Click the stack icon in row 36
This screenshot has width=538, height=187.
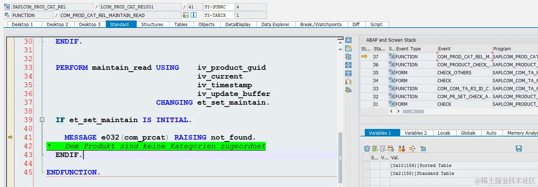tap(392, 64)
